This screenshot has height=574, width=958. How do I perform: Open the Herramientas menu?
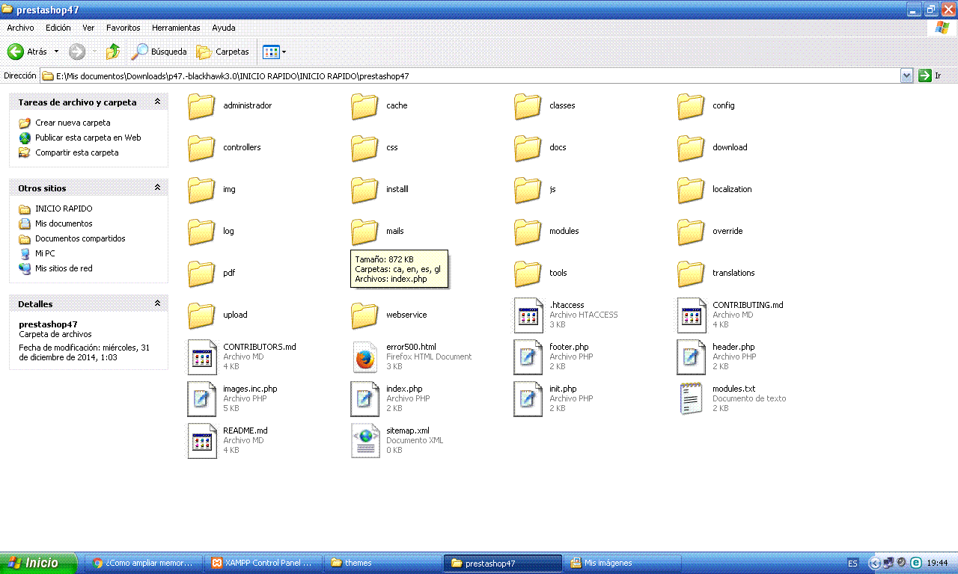(176, 28)
